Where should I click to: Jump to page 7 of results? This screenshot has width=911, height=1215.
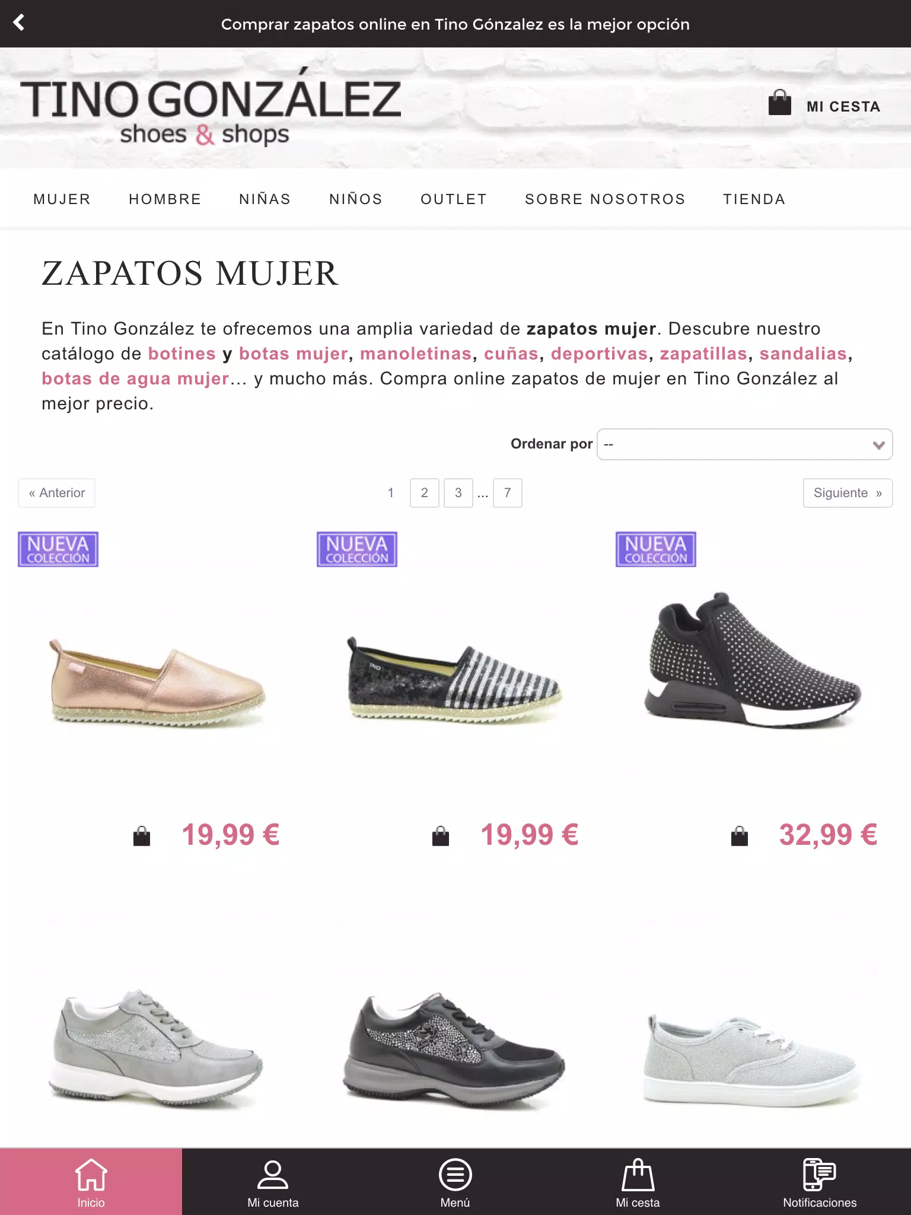click(x=508, y=493)
